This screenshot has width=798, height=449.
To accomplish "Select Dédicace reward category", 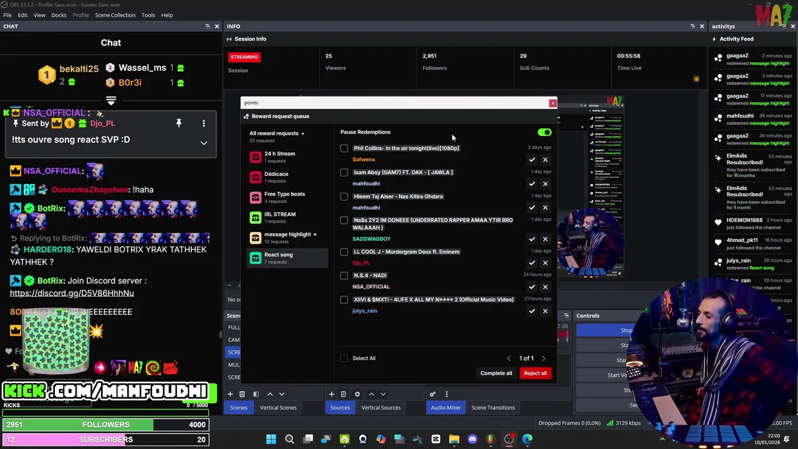I will [287, 177].
